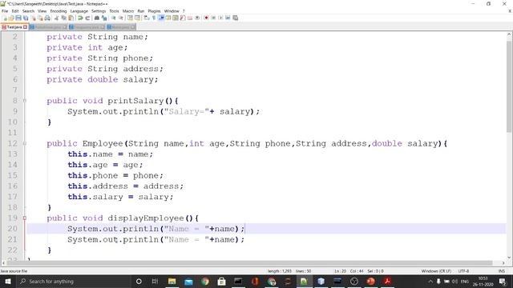Open the Edit menu
The width and height of the screenshot is (513, 288).
pos(15,11)
